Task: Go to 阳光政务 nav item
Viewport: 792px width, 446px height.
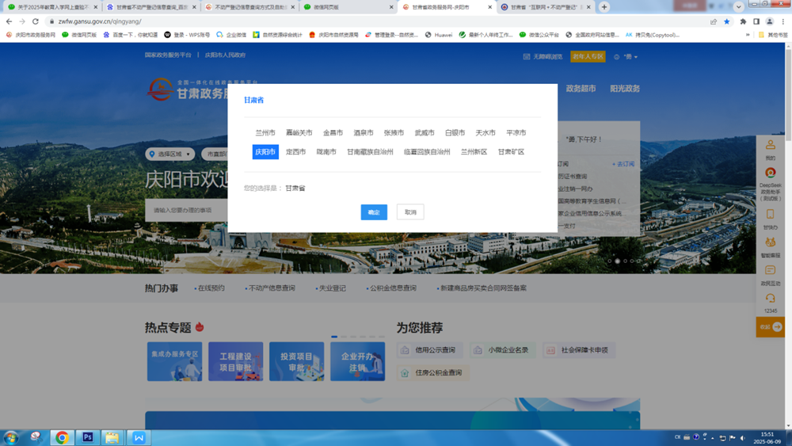Action: tap(625, 89)
